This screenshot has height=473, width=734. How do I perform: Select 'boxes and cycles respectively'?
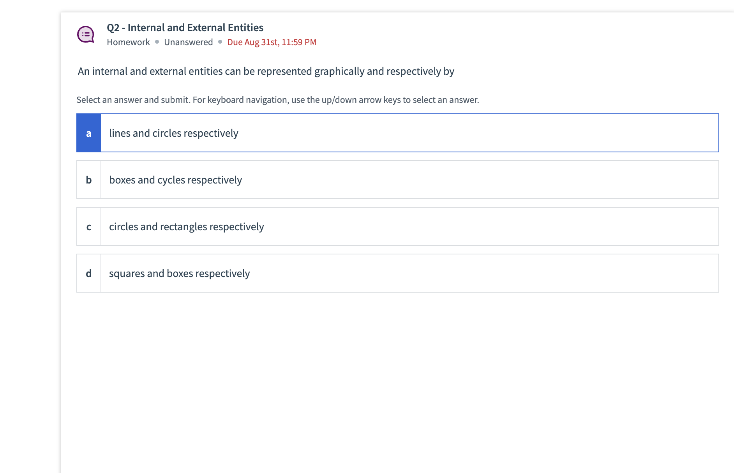coord(175,180)
